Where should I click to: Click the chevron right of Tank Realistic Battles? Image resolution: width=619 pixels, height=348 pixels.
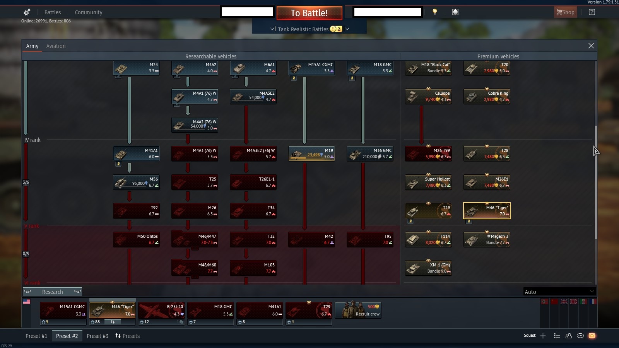[x=347, y=29]
